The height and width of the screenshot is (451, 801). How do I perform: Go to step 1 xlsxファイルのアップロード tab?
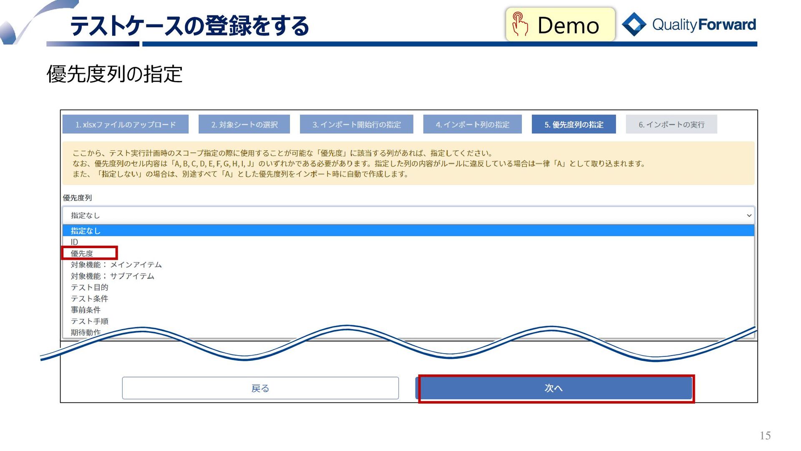(126, 124)
